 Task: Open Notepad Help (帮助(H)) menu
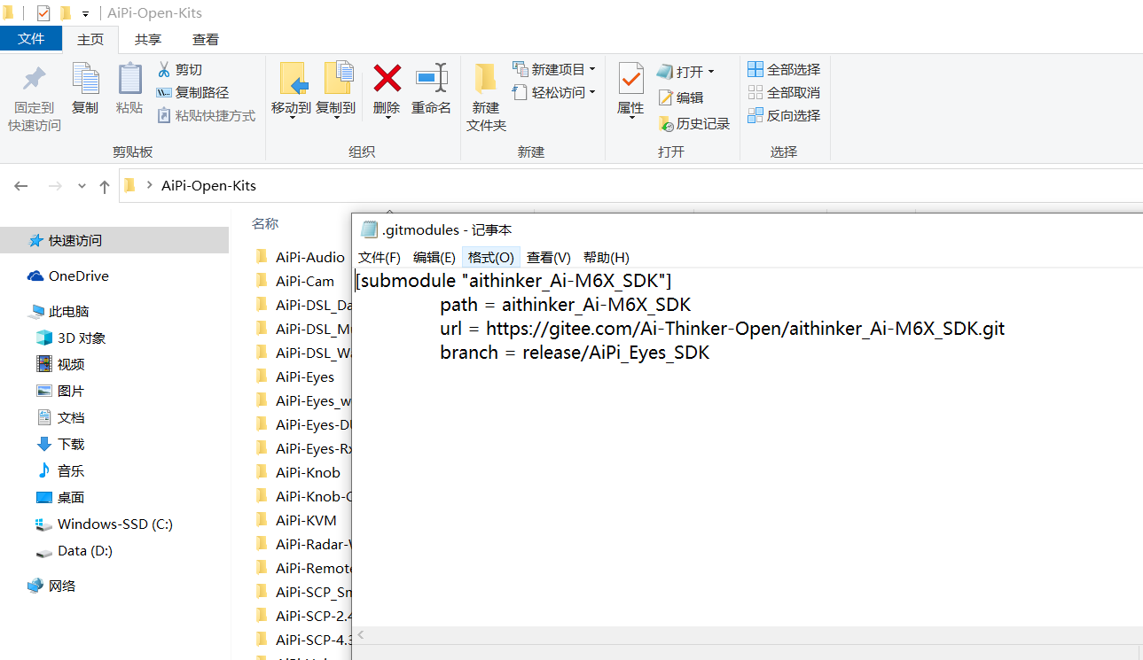(x=607, y=257)
